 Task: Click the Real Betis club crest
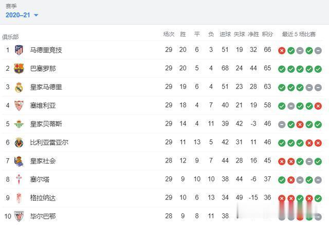click(x=19, y=124)
